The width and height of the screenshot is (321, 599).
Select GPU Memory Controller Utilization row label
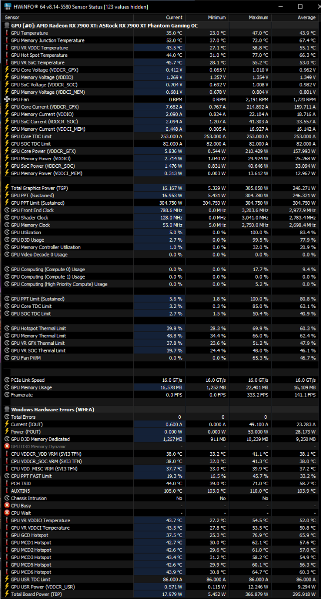[45, 247]
